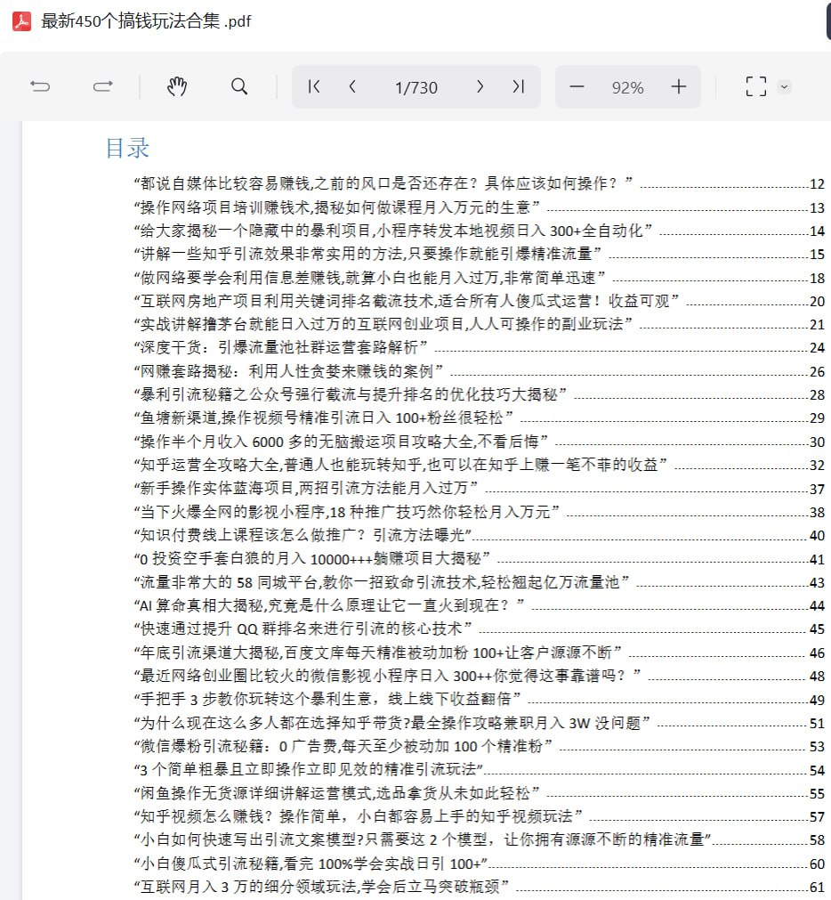Go to the next page
Screen dimensions: 831x900
(x=480, y=86)
